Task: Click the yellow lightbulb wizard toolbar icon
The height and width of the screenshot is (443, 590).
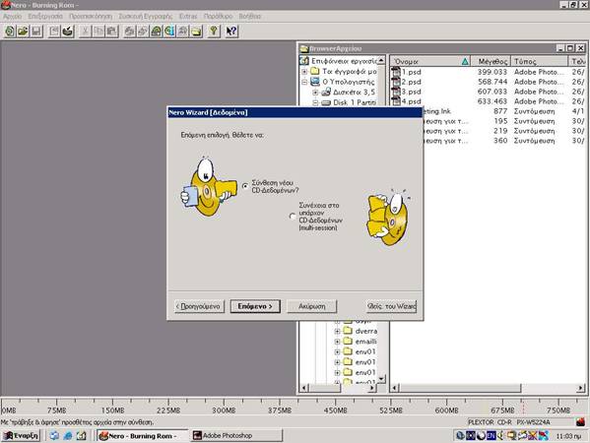Action: (x=214, y=32)
